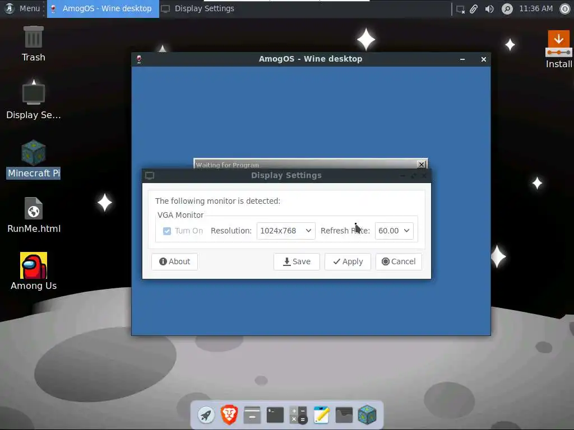
Task: Switch to Display Settings taskbar item
Action: click(x=198, y=9)
